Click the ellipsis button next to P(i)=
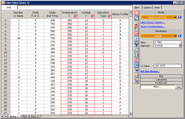The width and height of the screenshot is (185, 119). coord(179,87)
